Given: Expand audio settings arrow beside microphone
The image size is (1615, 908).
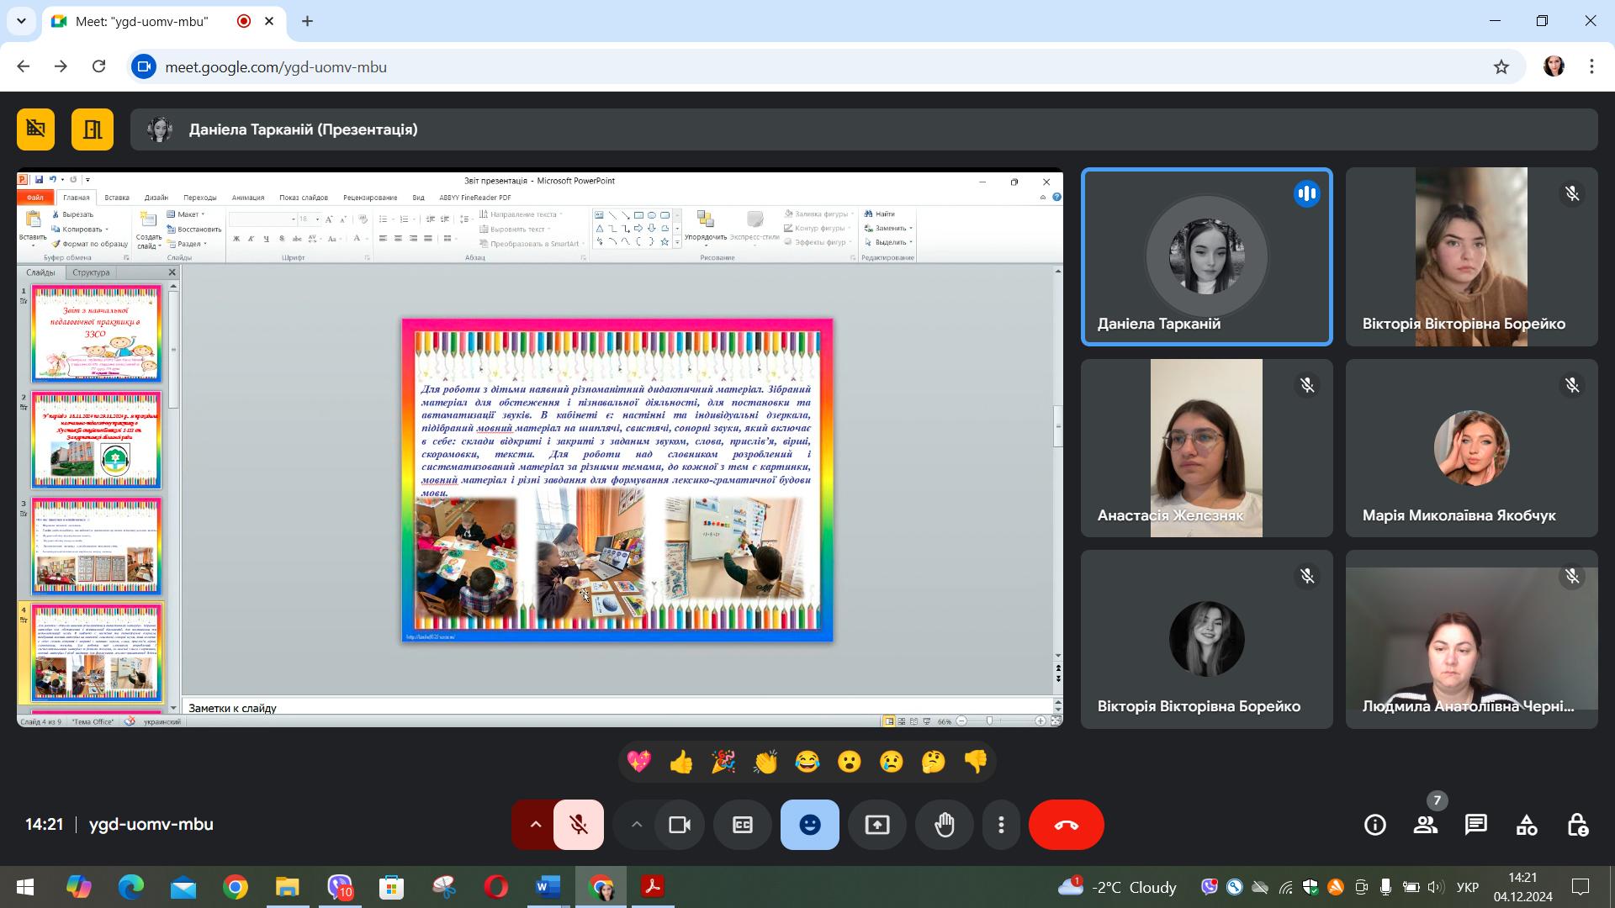Looking at the screenshot, I should [x=534, y=825].
